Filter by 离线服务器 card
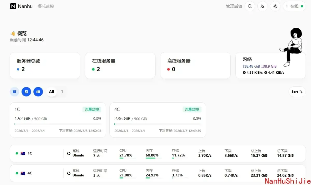 (x=195, y=65)
